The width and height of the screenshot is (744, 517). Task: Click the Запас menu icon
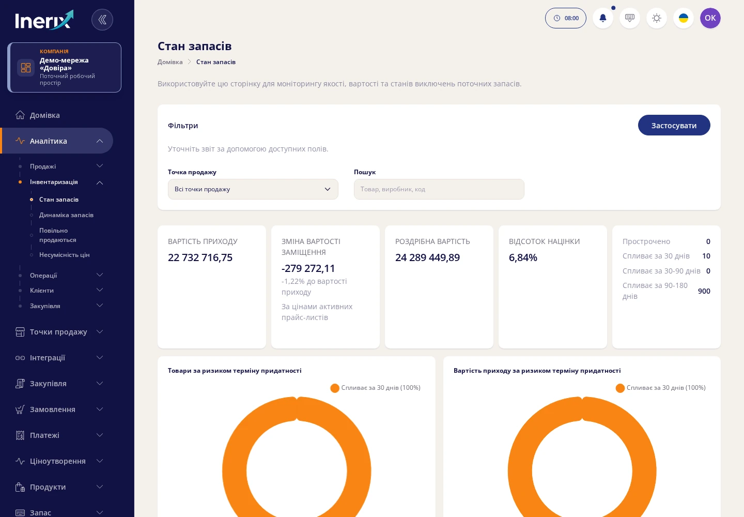coord(20,513)
